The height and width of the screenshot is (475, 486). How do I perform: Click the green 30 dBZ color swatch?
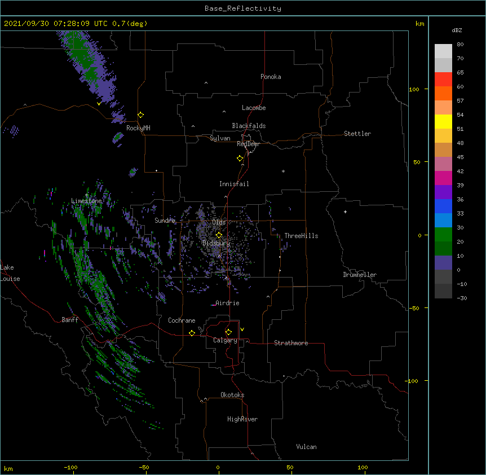[443, 235]
